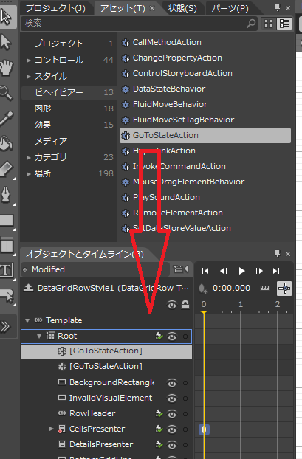Expand the CellsPresenter node
The image size is (302, 459).
click(51, 429)
